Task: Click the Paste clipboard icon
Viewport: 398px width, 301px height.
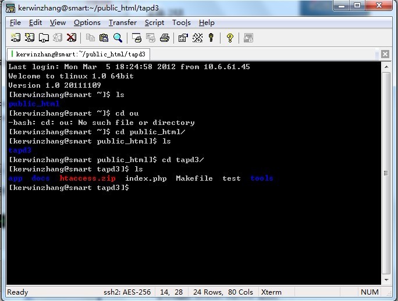Action: [104, 38]
